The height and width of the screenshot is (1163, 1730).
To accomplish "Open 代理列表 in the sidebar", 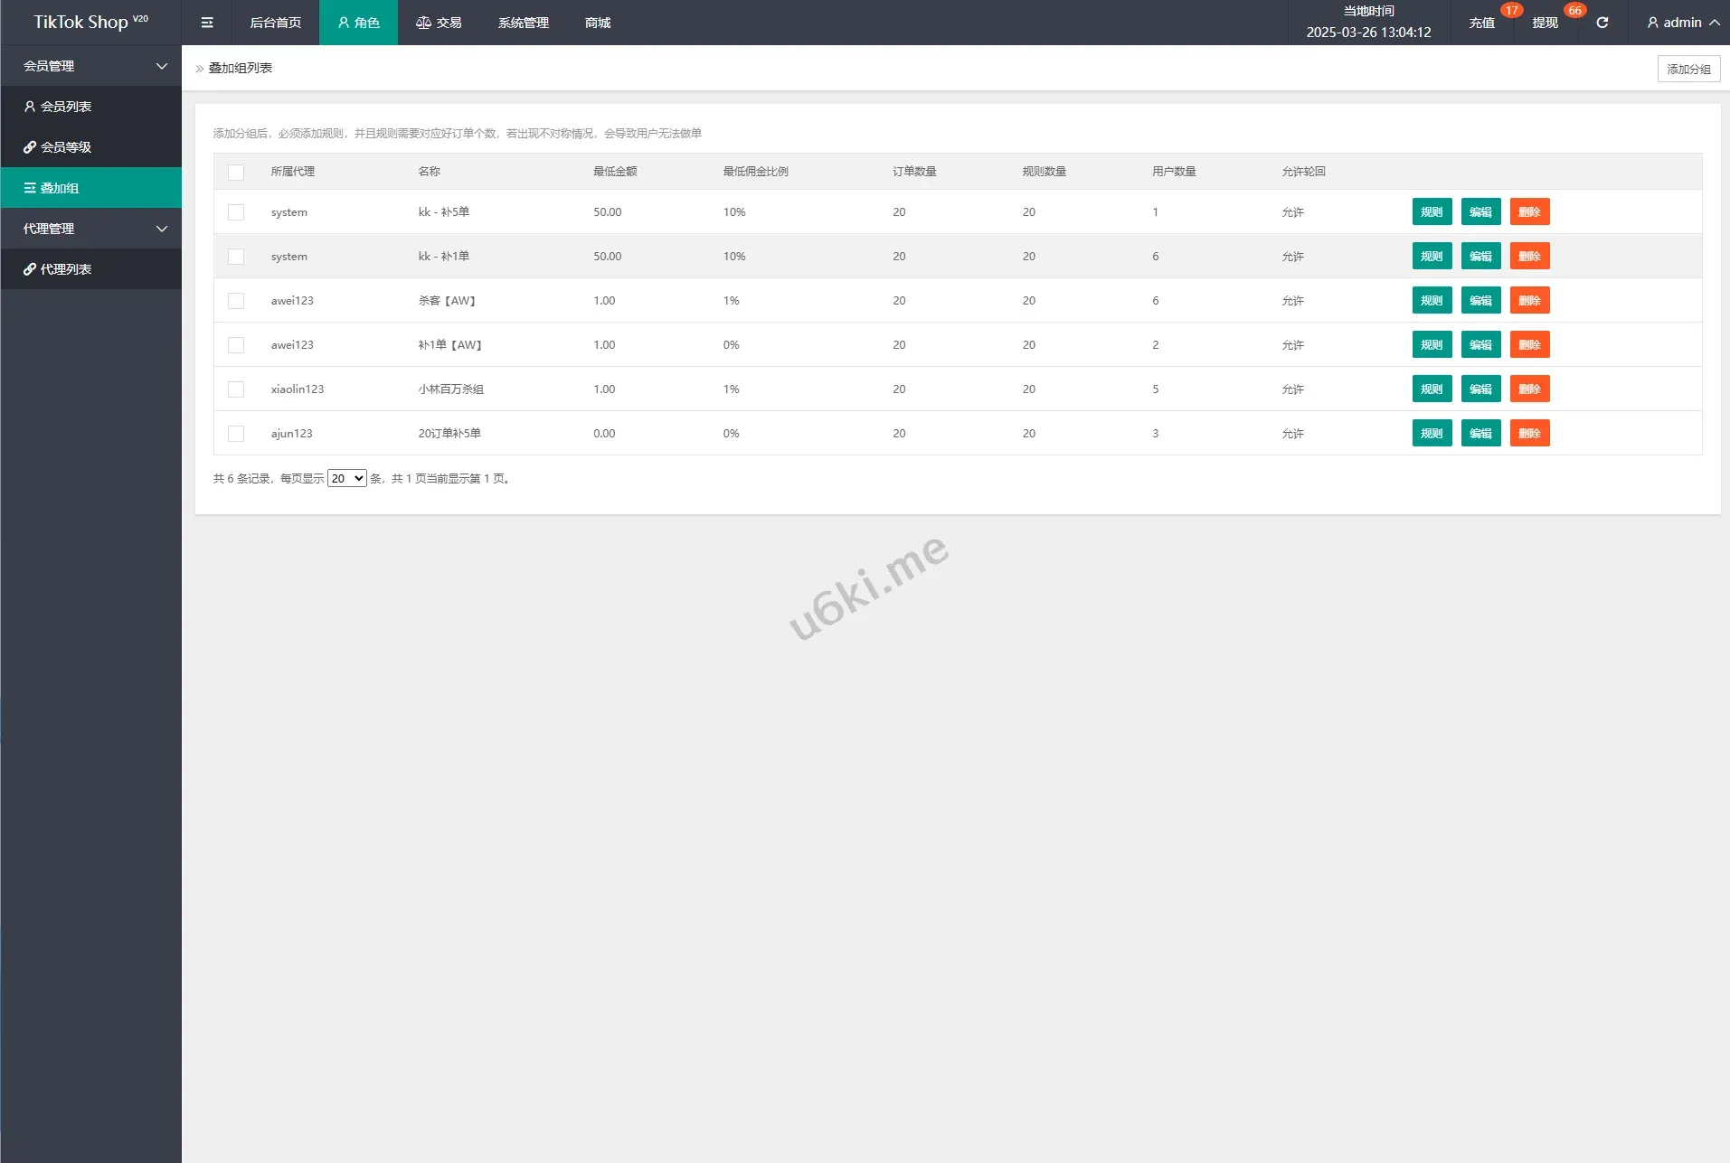I will tap(65, 269).
